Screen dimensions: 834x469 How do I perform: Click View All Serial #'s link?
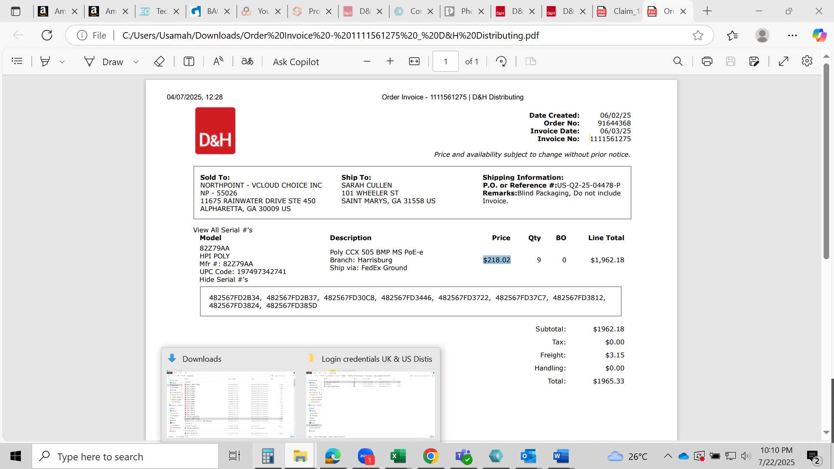(x=223, y=230)
